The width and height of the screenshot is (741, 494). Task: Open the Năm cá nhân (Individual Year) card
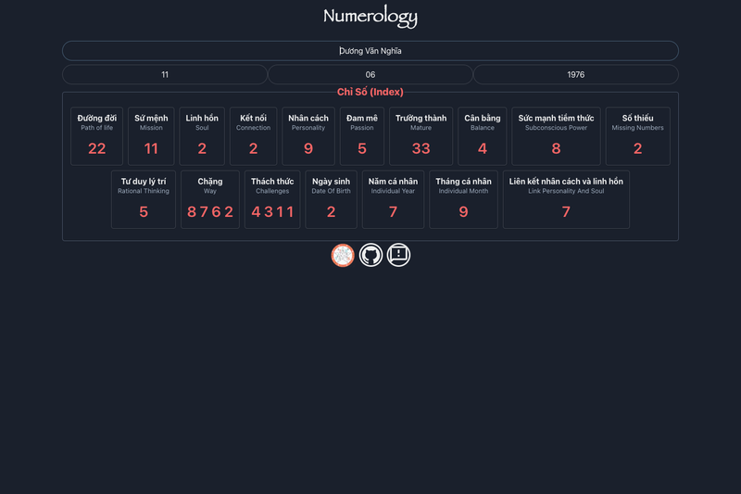(393, 199)
